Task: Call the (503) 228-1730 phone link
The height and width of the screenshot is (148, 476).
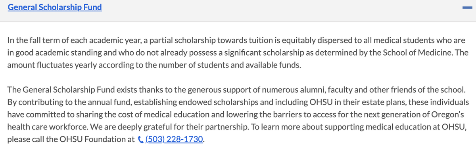Action: tap(175, 140)
